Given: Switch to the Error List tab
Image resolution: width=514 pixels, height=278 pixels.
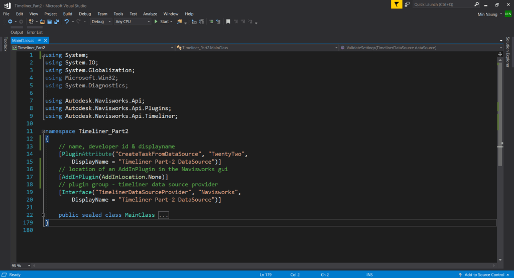Looking at the screenshot, I should click(35, 32).
